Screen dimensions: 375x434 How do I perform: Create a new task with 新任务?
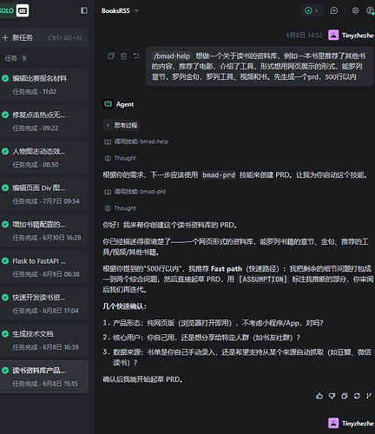tap(44, 37)
